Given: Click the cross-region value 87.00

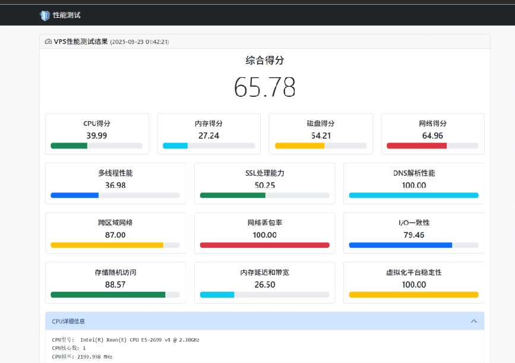Looking at the screenshot, I should point(115,235).
